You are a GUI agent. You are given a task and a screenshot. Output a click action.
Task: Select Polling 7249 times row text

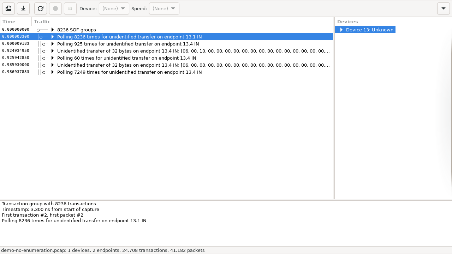(130, 72)
